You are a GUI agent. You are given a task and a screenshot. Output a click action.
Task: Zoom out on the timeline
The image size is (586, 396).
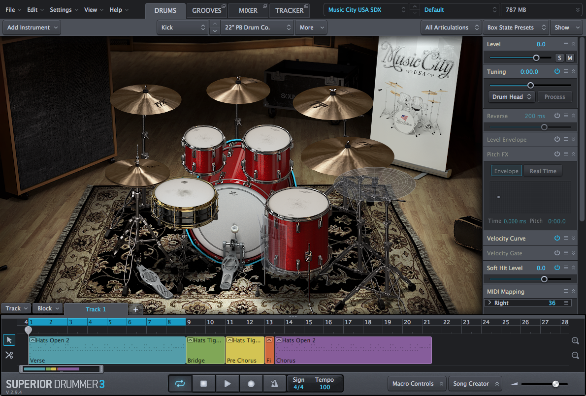click(575, 355)
